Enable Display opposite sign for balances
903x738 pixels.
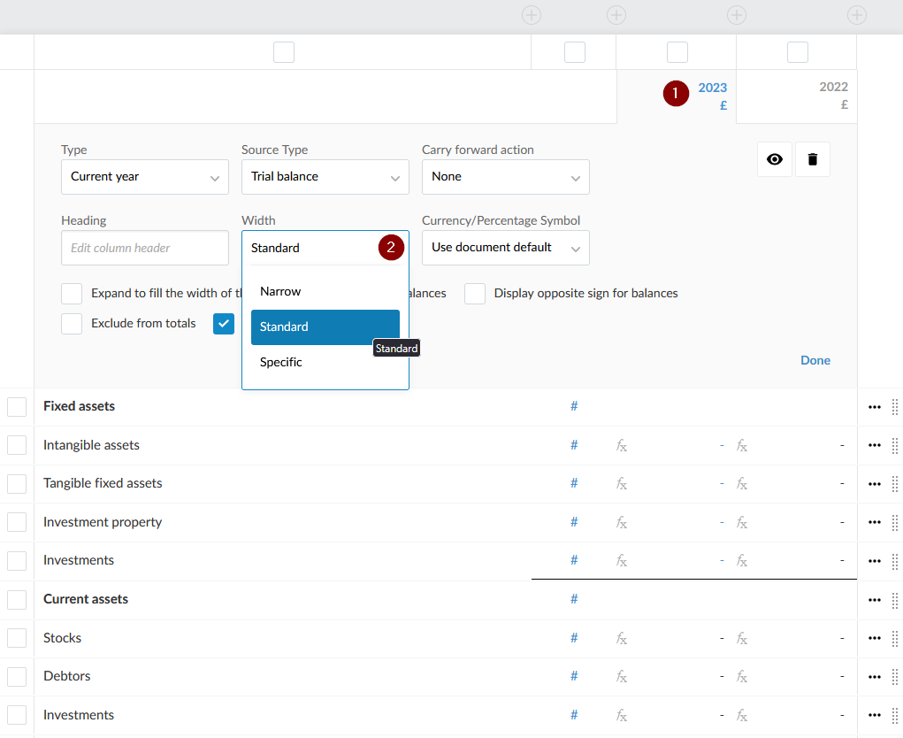[475, 294]
